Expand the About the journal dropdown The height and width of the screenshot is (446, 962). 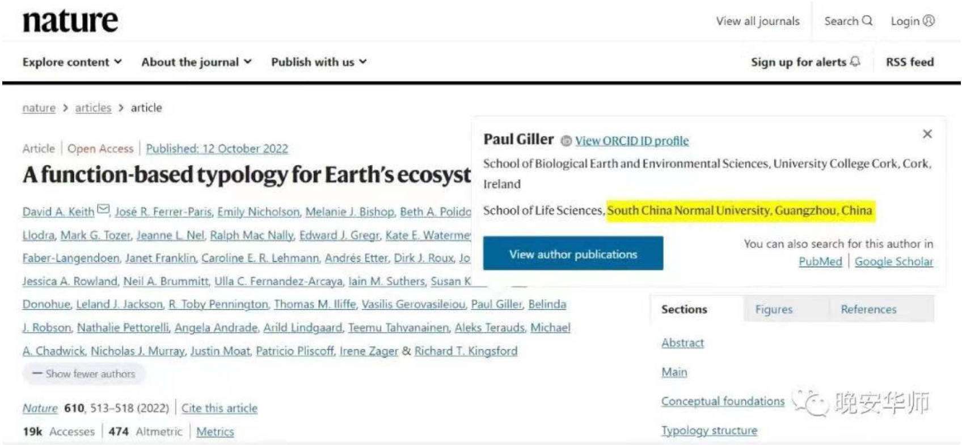pyautogui.click(x=196, y=62)
